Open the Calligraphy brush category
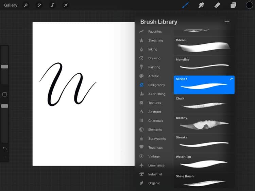 156,85
